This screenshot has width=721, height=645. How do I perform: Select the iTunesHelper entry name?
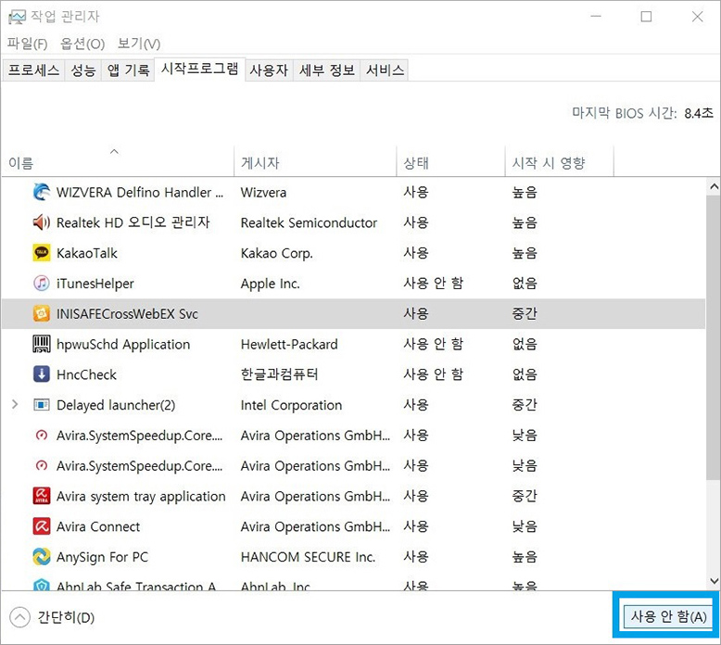point(95,284)
